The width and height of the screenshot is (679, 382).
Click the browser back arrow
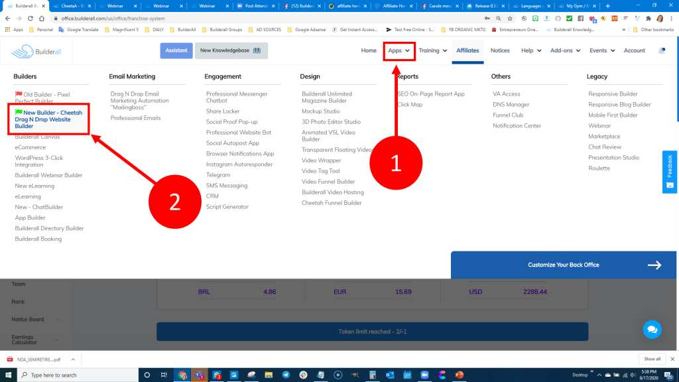pos(8,19)
